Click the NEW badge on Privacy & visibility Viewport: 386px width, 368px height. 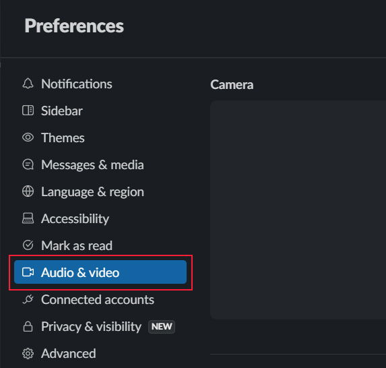[x=162, y=326]
